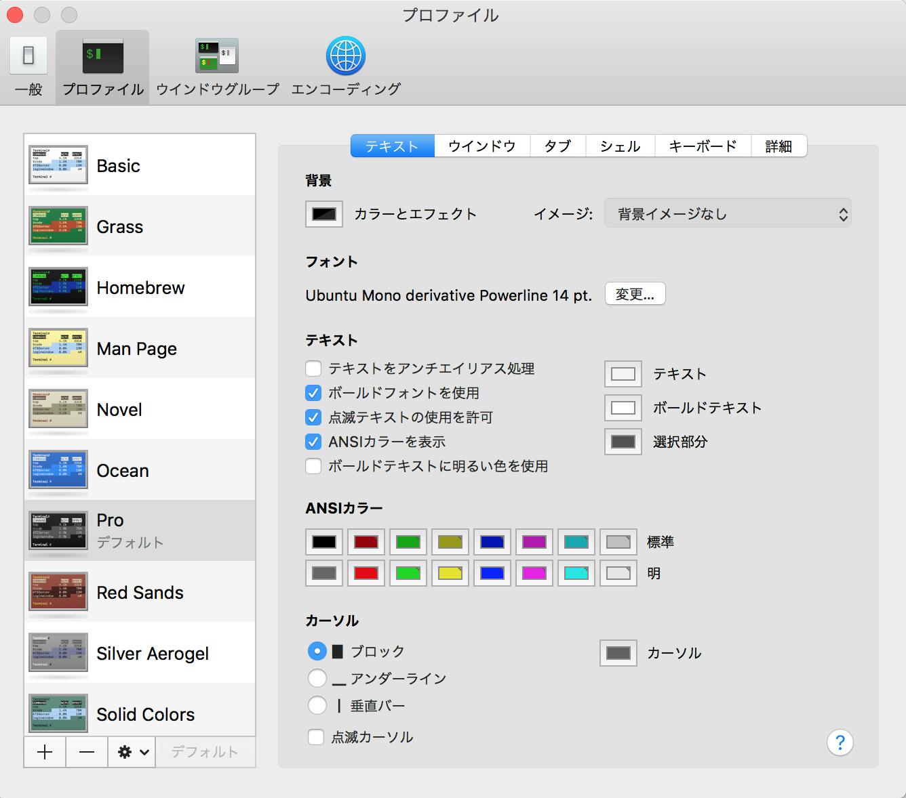906x798 pixels.
Task: Select the プロファイル toolbar icon
Action: coord(102,66)
